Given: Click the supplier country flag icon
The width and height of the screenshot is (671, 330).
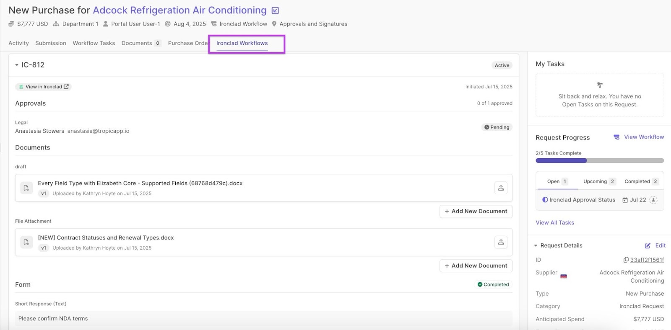Looking at the screenshot, I should (564, 276).
